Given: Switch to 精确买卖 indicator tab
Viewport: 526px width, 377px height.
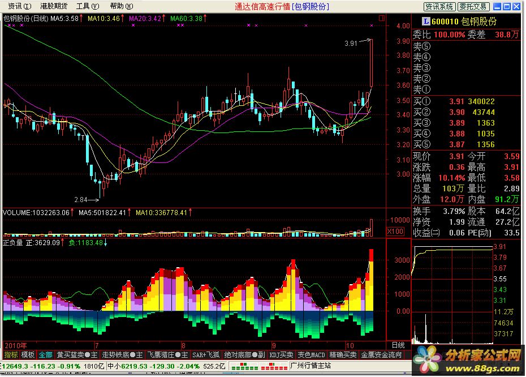Looking at the screenshot, I should click(343, 354).
